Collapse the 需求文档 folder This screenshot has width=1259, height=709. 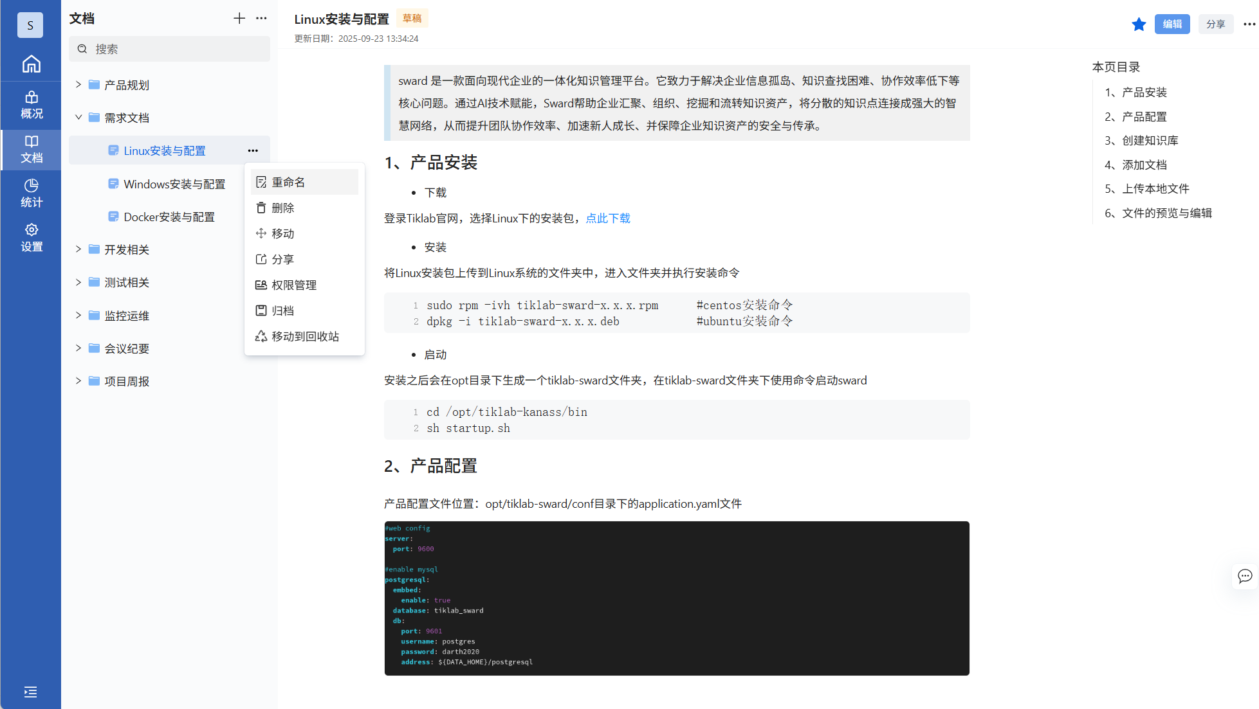(x=78, y=118)
